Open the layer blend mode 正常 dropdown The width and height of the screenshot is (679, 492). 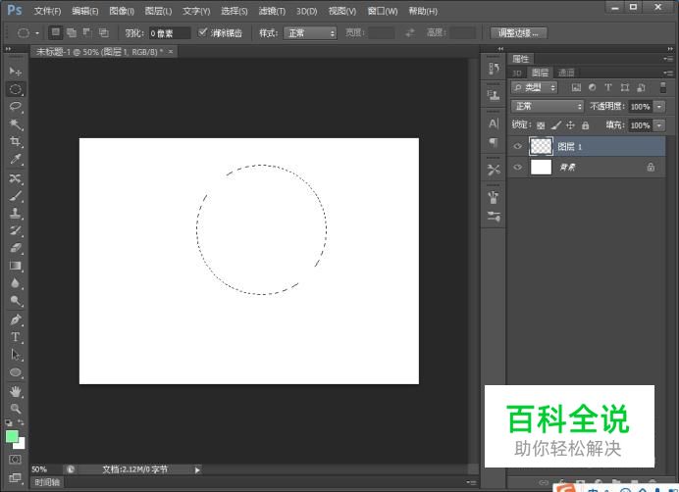[x=548, y=106]
